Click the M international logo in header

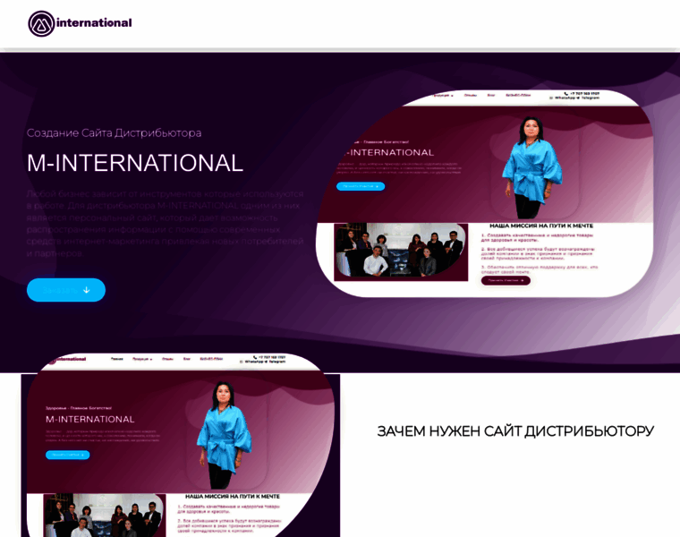pyautogui.click(x=81, y=23)
